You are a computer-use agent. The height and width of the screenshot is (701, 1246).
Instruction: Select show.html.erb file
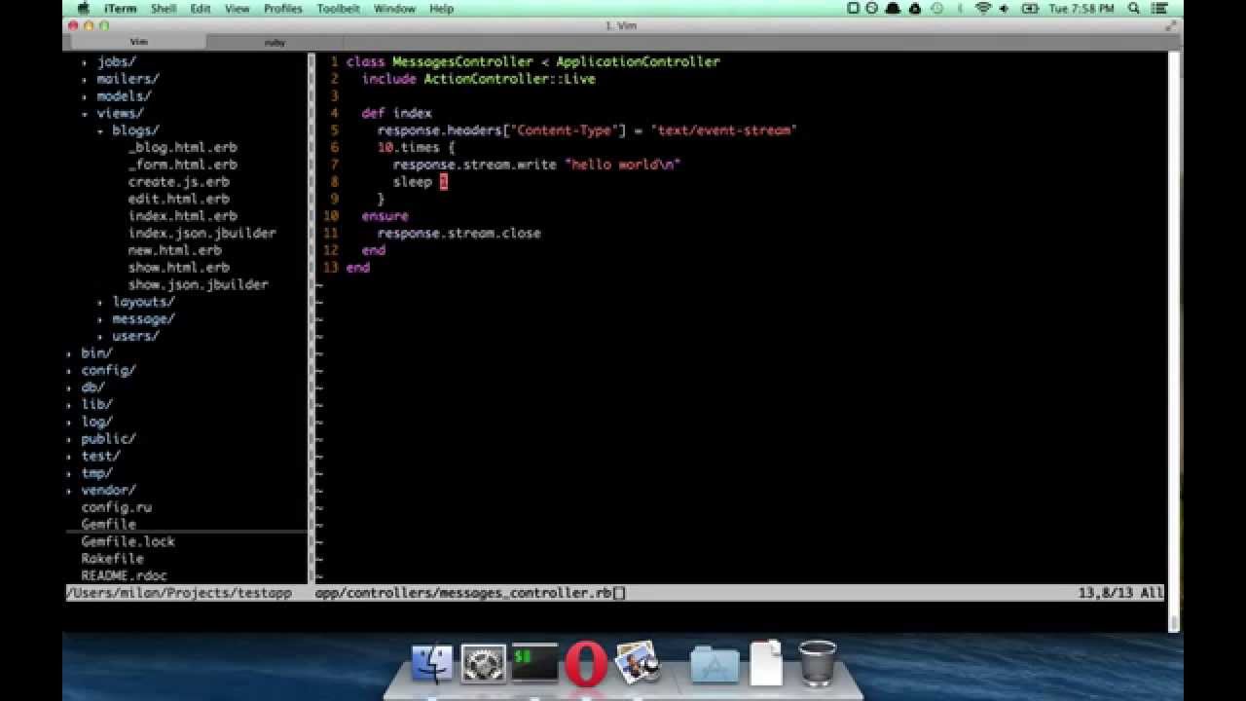[x=178, y=268]
